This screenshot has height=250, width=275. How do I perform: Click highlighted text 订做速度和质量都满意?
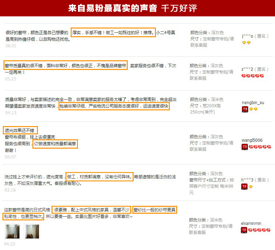pyautogui.click(x=55, y=144)
